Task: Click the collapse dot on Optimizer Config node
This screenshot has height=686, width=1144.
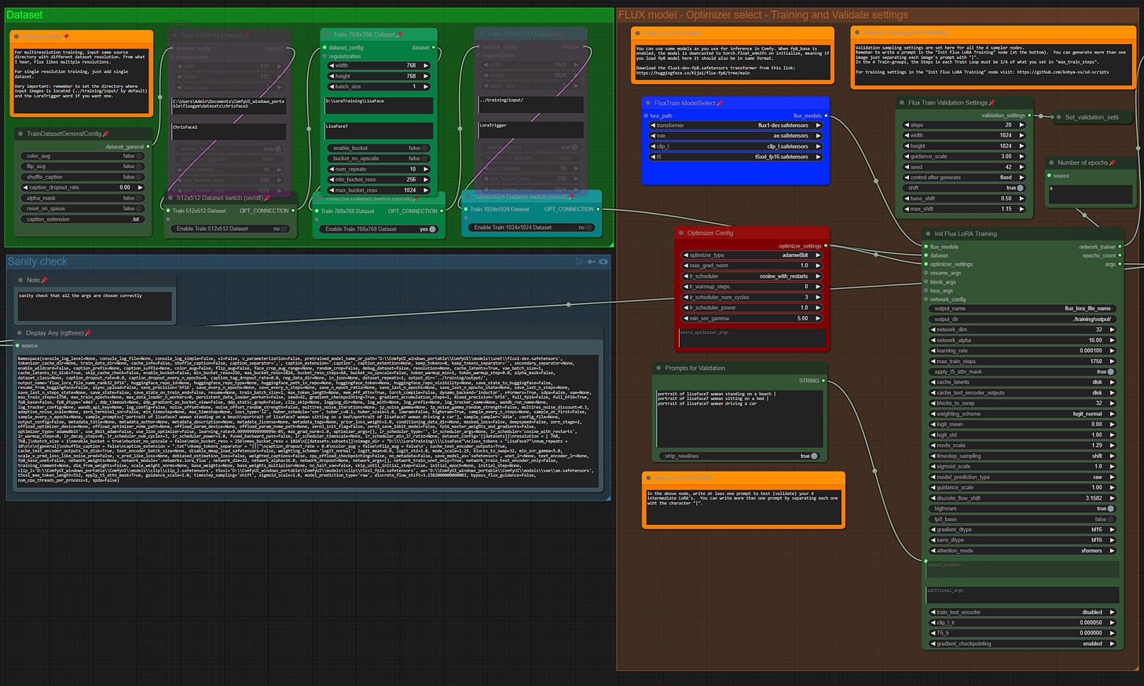Action: (680, 233)
